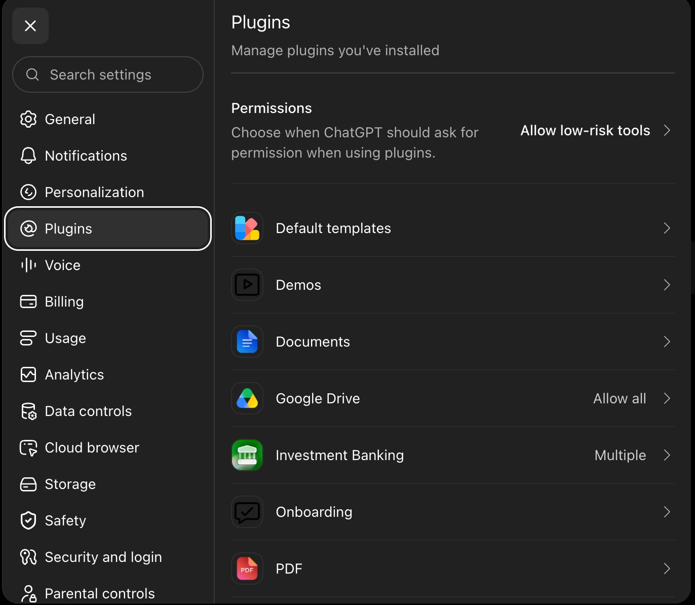Click the Parental controls person icon
Screen dimensions: 695x605
coord(28,593)
